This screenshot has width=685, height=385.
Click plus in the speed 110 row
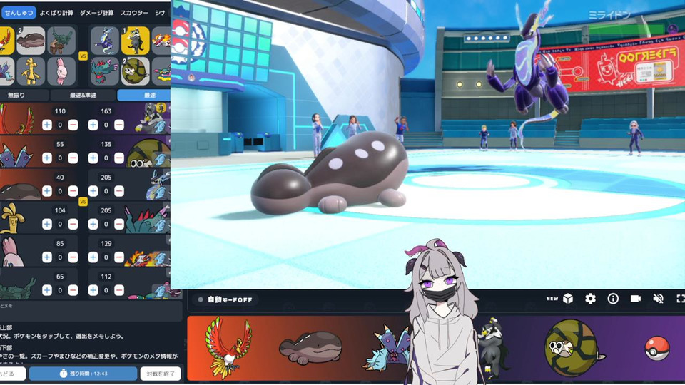[47, 125]
